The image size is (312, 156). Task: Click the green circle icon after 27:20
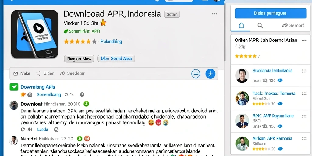(80, 139)
